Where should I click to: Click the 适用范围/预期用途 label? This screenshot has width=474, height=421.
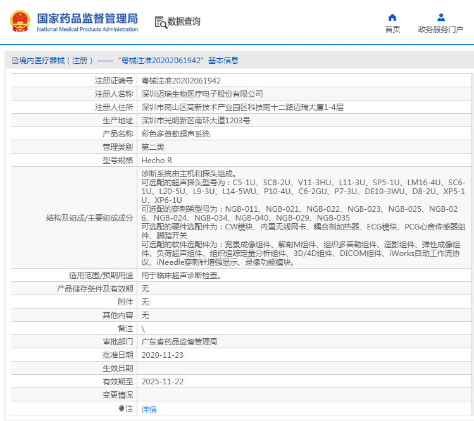click(x=101, y=276)
